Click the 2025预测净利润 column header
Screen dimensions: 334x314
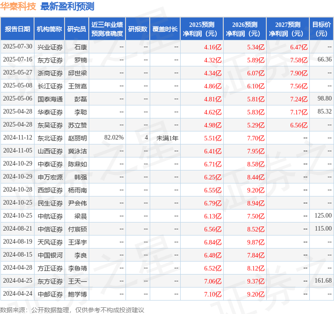(202, 29)
